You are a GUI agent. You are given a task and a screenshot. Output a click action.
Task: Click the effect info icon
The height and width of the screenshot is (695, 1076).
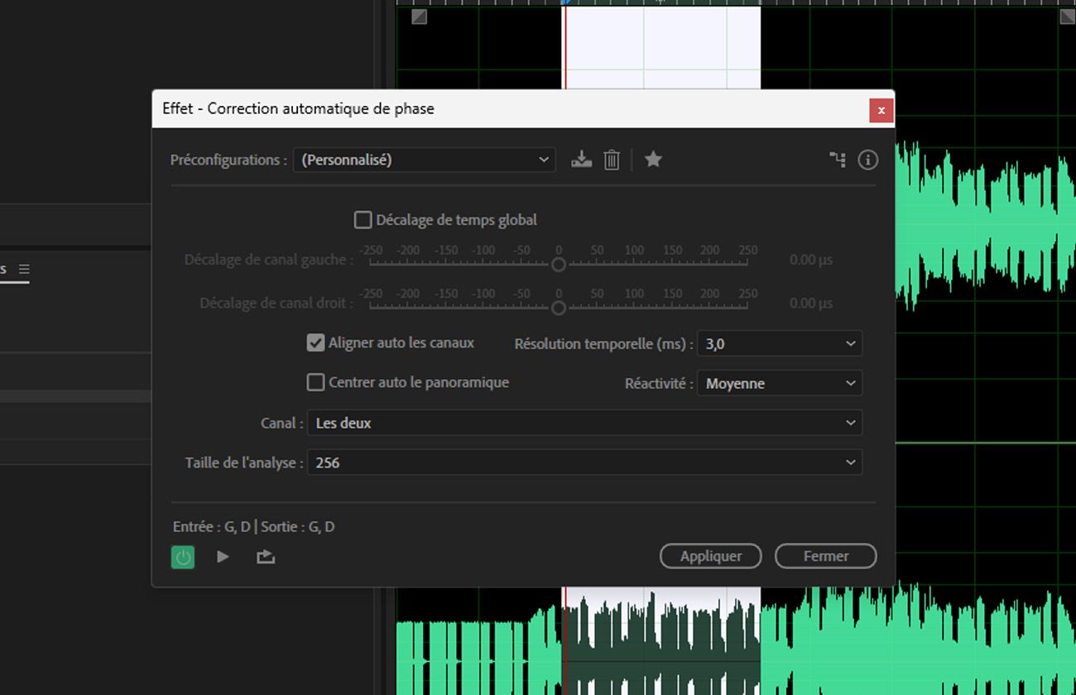pos(868,160)
